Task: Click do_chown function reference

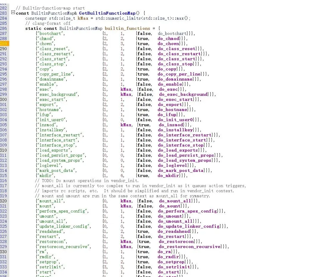Action: [169, 44]
